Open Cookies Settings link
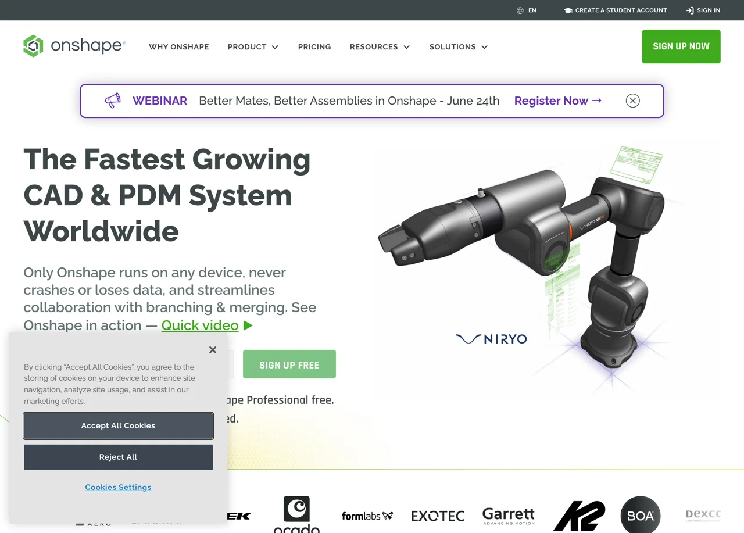 pyautogui.click(x=118, y=487)
